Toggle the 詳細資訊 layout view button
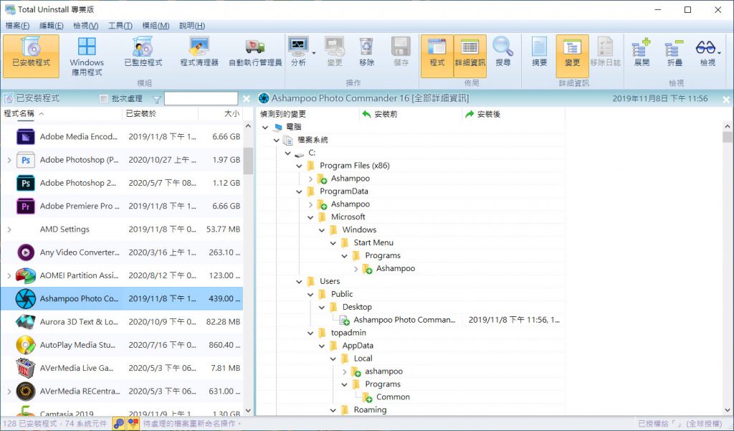 pyautogui.click(x=470, y=54)
